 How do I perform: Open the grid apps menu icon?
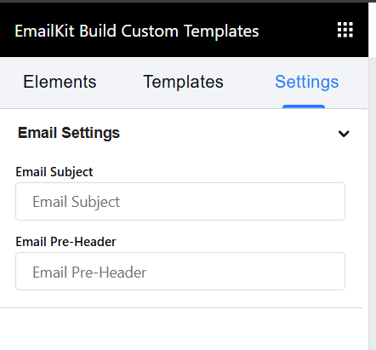pos(345,30)
